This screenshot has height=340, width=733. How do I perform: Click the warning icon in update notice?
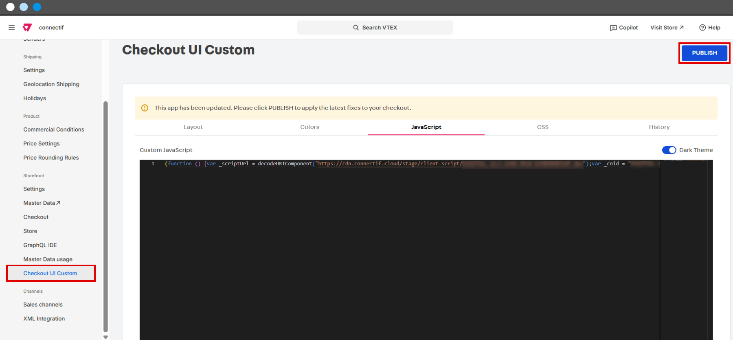pos(145,108)
